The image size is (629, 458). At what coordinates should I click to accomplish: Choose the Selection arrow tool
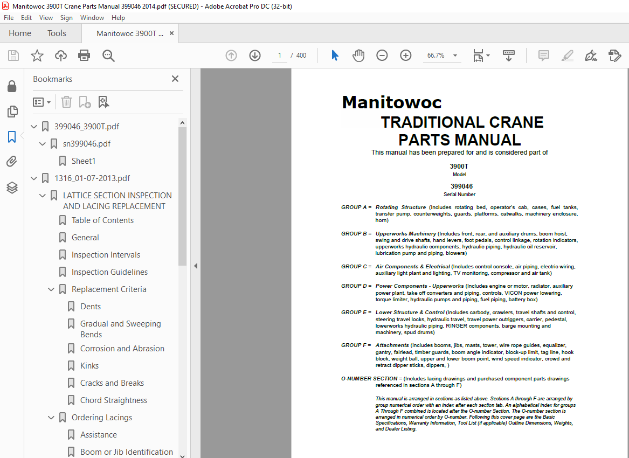(335, 55)
